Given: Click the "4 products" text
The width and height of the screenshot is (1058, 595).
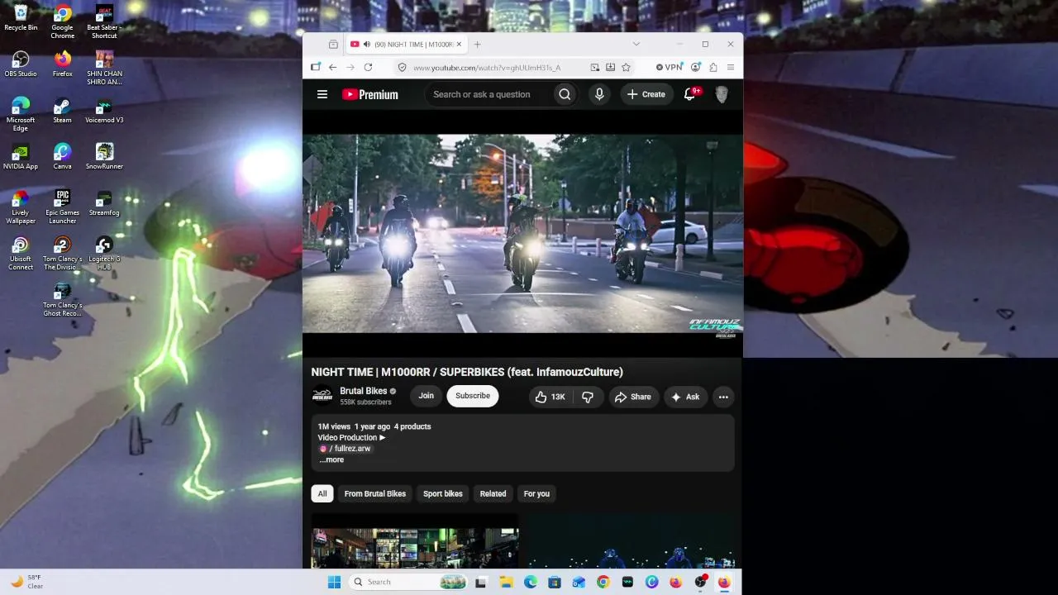Looking at the screenshot, I should [x=412, y=426].
